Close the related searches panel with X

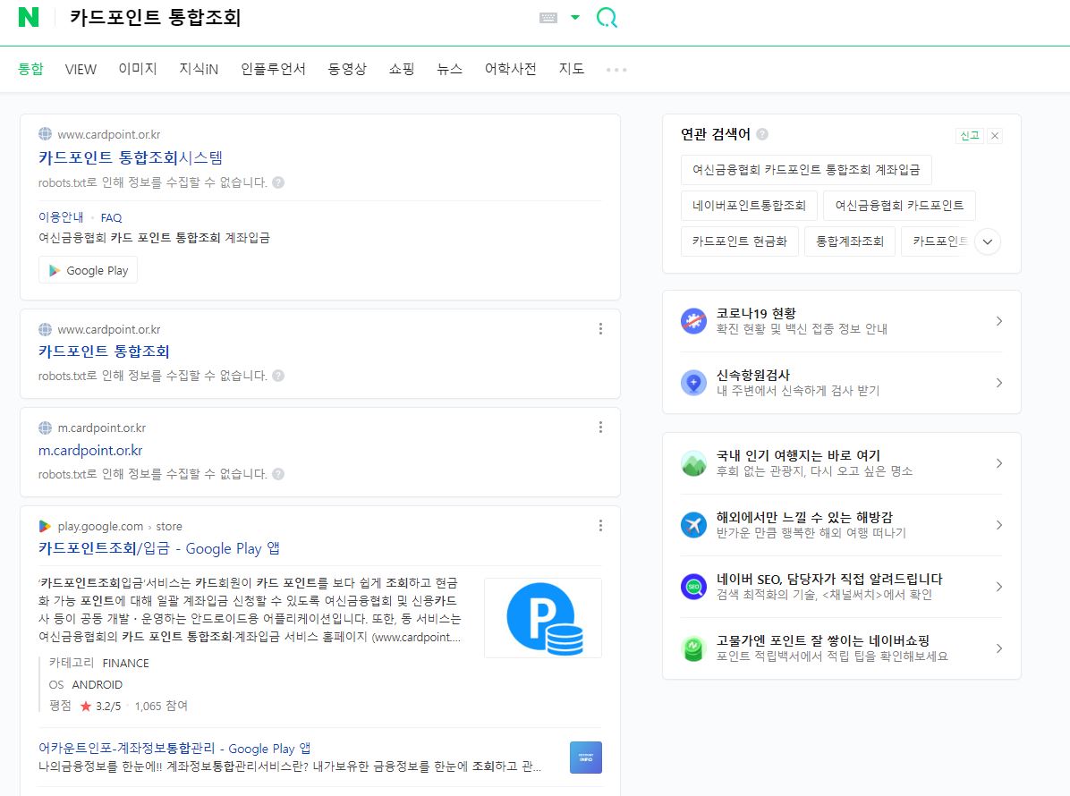(995, 136)
